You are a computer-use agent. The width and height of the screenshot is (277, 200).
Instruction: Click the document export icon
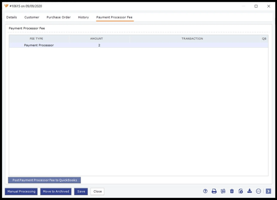pos(241,191)
